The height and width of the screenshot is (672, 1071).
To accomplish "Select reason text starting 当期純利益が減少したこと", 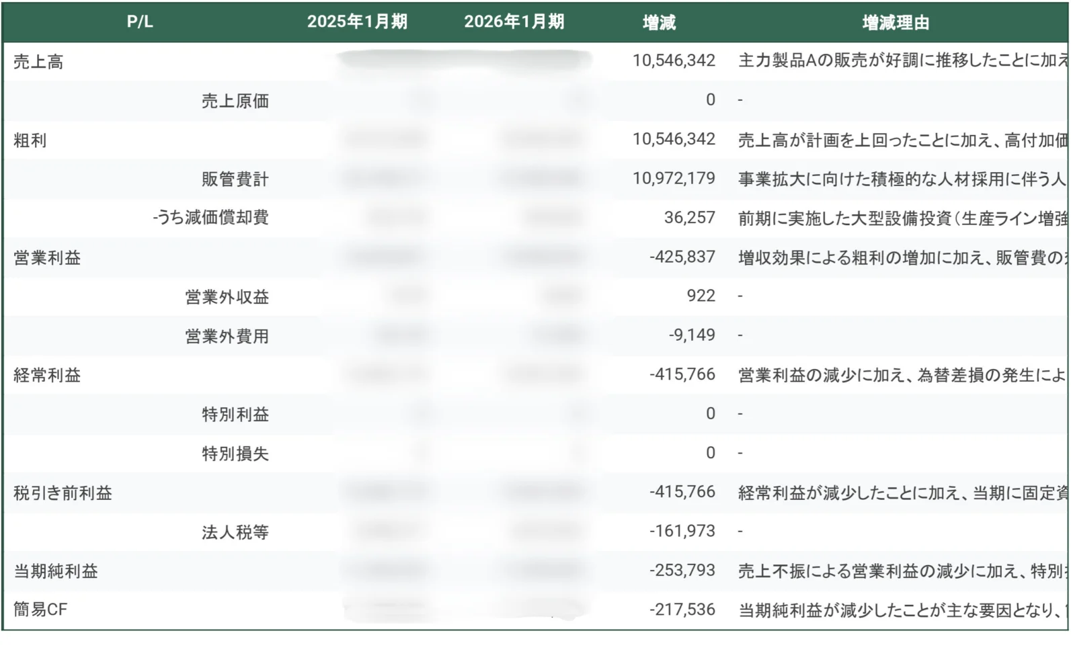I will 903,610.
